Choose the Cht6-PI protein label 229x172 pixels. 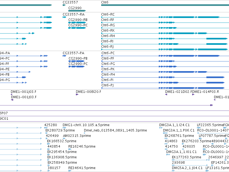tap(107, 80)
